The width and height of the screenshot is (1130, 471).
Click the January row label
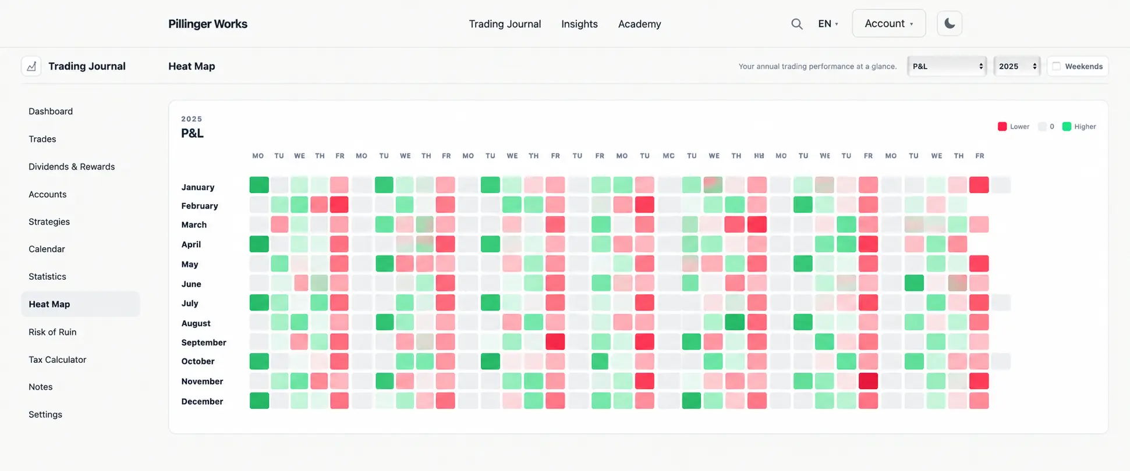pyautogui.click(x=198, y=187)
